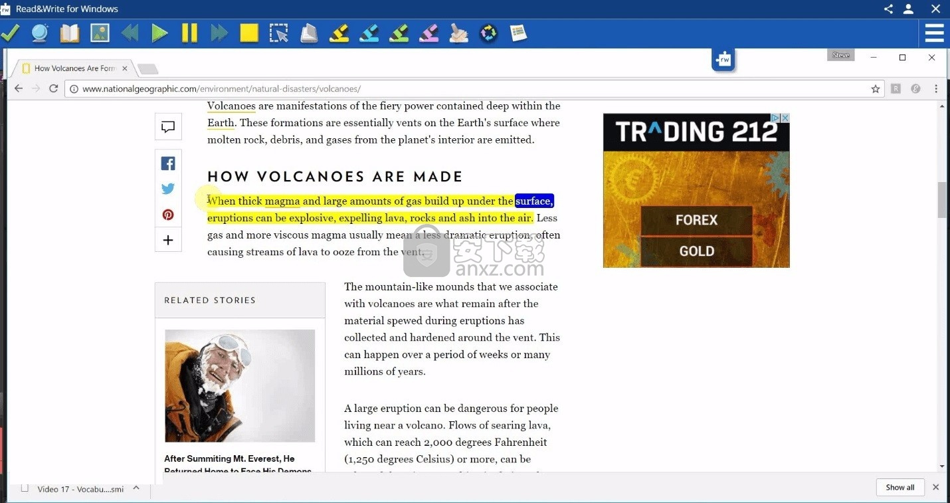Viewport: 950px width, 503px height.
Task: Expand the Video 17 download options arrow
Action: 136,488
